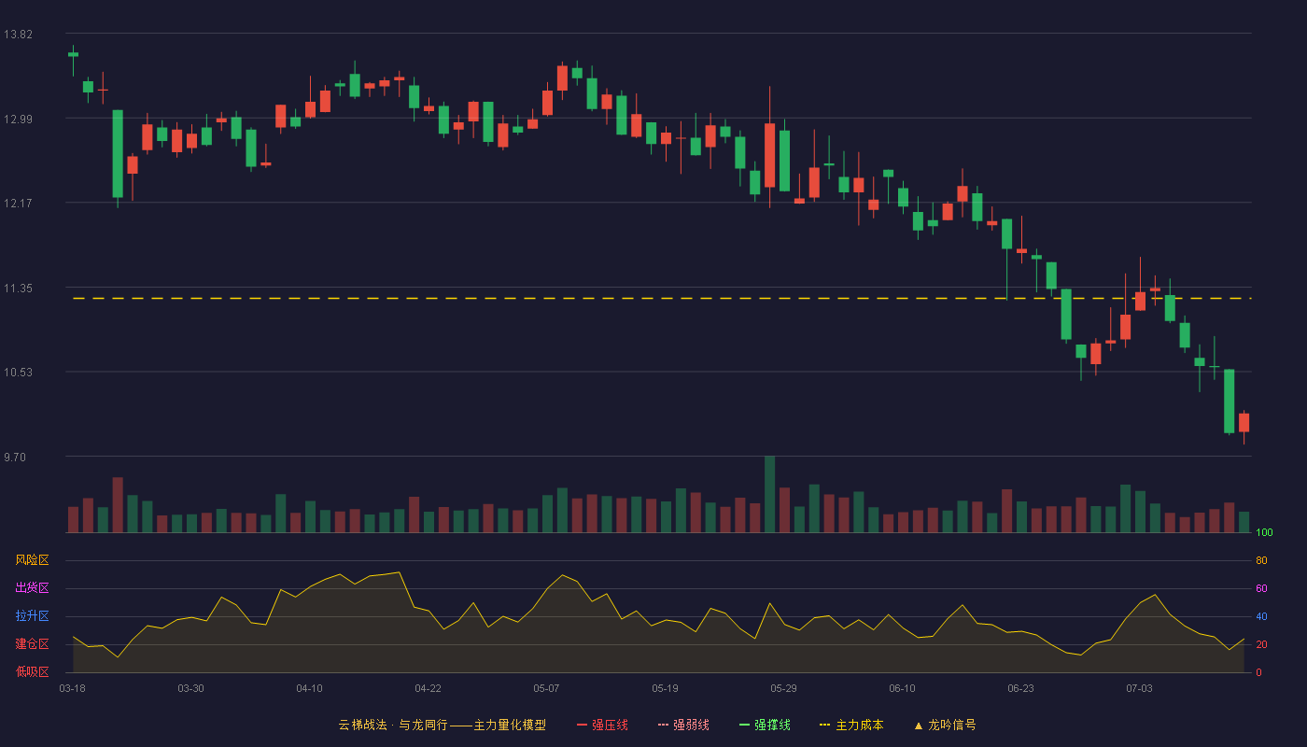Click the 60 indicator scale value

point(1261,588)
